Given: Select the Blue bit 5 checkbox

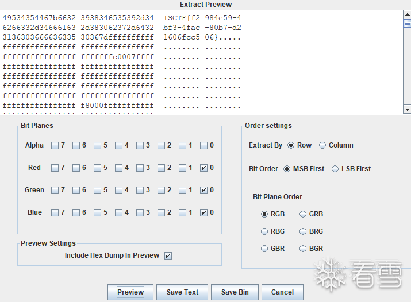Looking at the screenshot, I should pos(97,212).
